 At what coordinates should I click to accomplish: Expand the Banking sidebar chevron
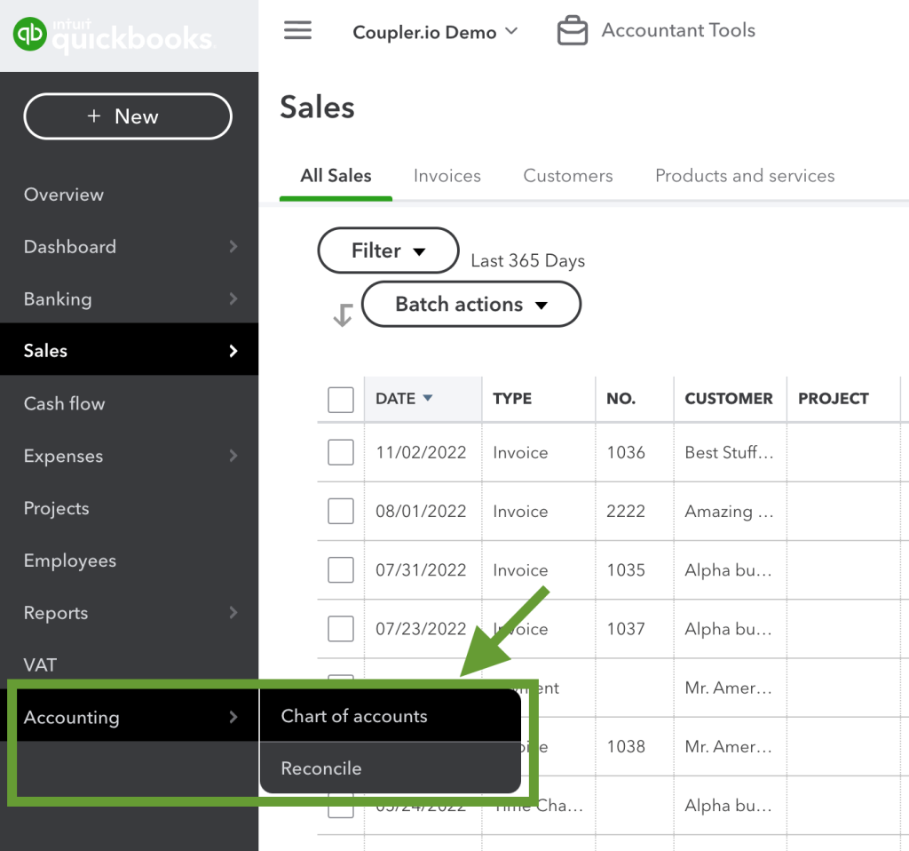[233, 299]
